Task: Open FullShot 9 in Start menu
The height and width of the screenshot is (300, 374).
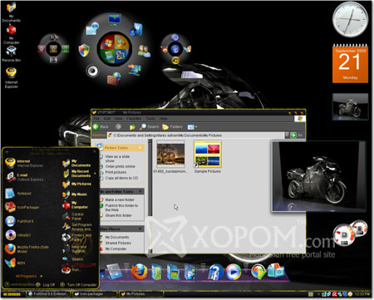Action: click(20, 221)
